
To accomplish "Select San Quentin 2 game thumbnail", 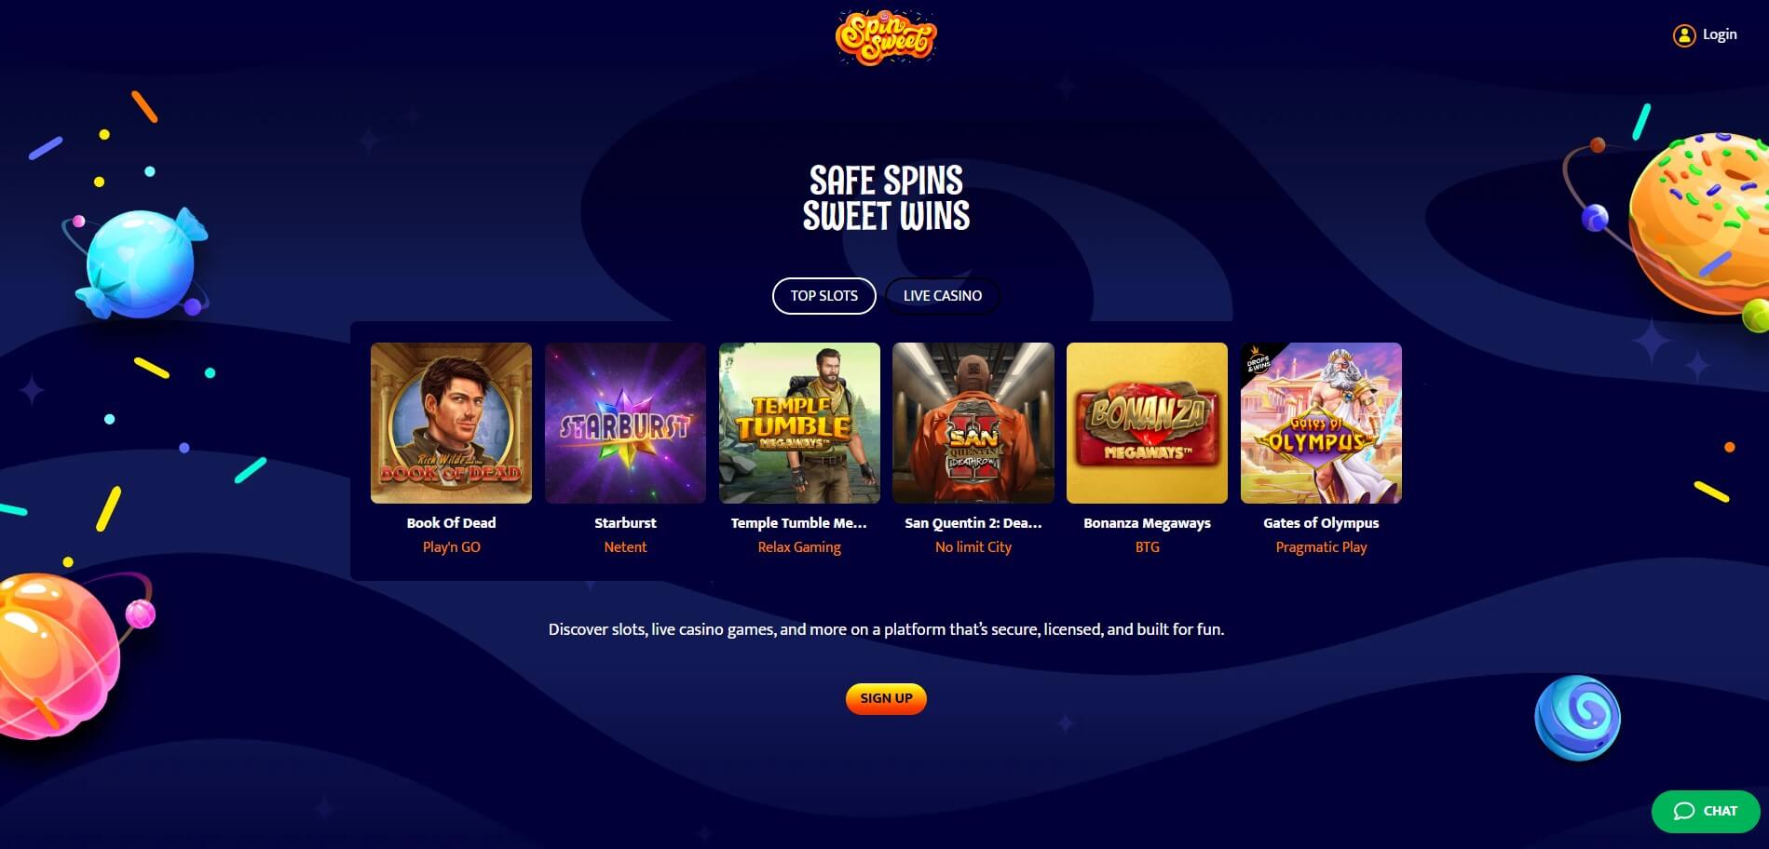I will [x=973, y=423].
